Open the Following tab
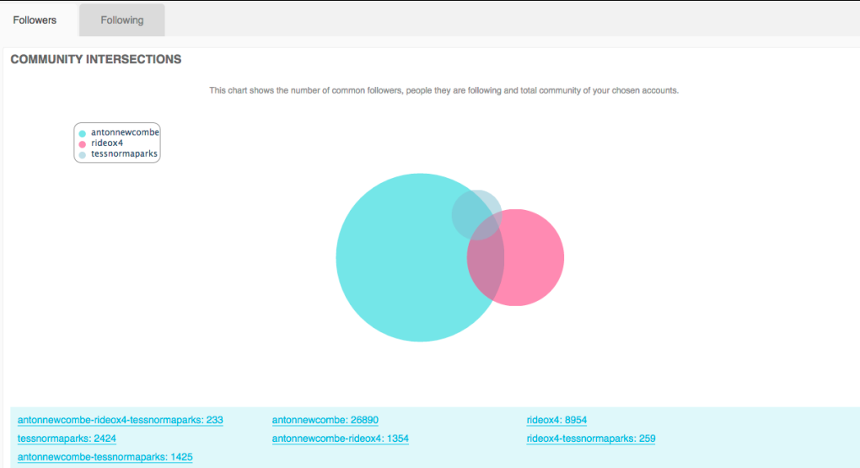Image resolution: width=860 pixels, height=468 pixels. tap(121, 20)
